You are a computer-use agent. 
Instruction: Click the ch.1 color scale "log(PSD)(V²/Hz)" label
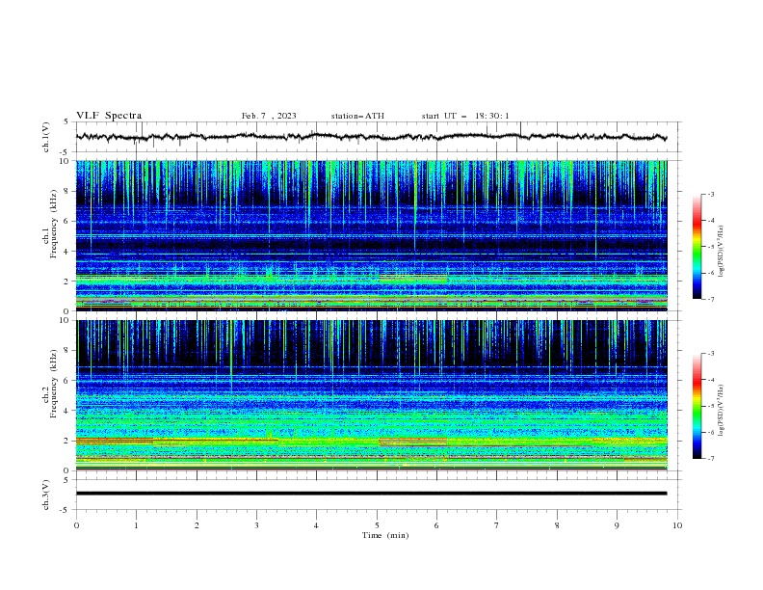point(722,252)
